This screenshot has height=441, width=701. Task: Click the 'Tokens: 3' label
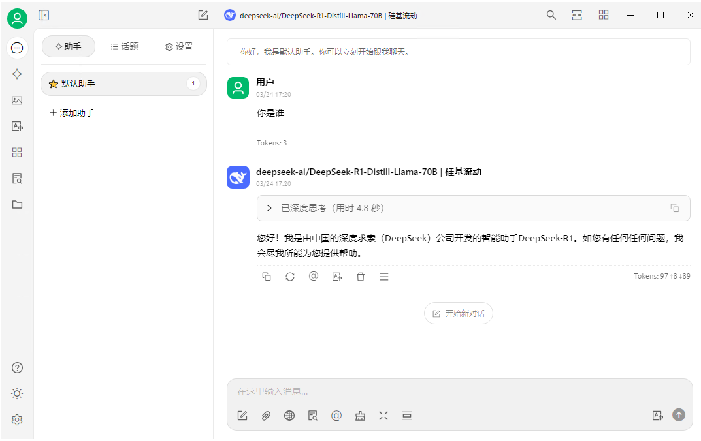coord(272,143)
